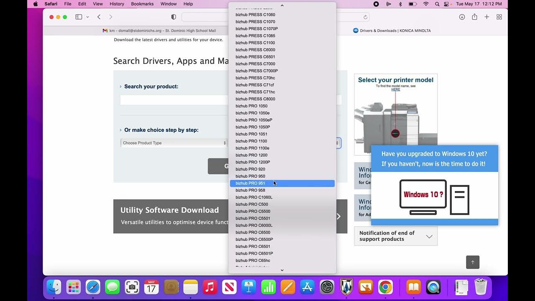Open Numbers from the dock

click(x=268, y=287)
